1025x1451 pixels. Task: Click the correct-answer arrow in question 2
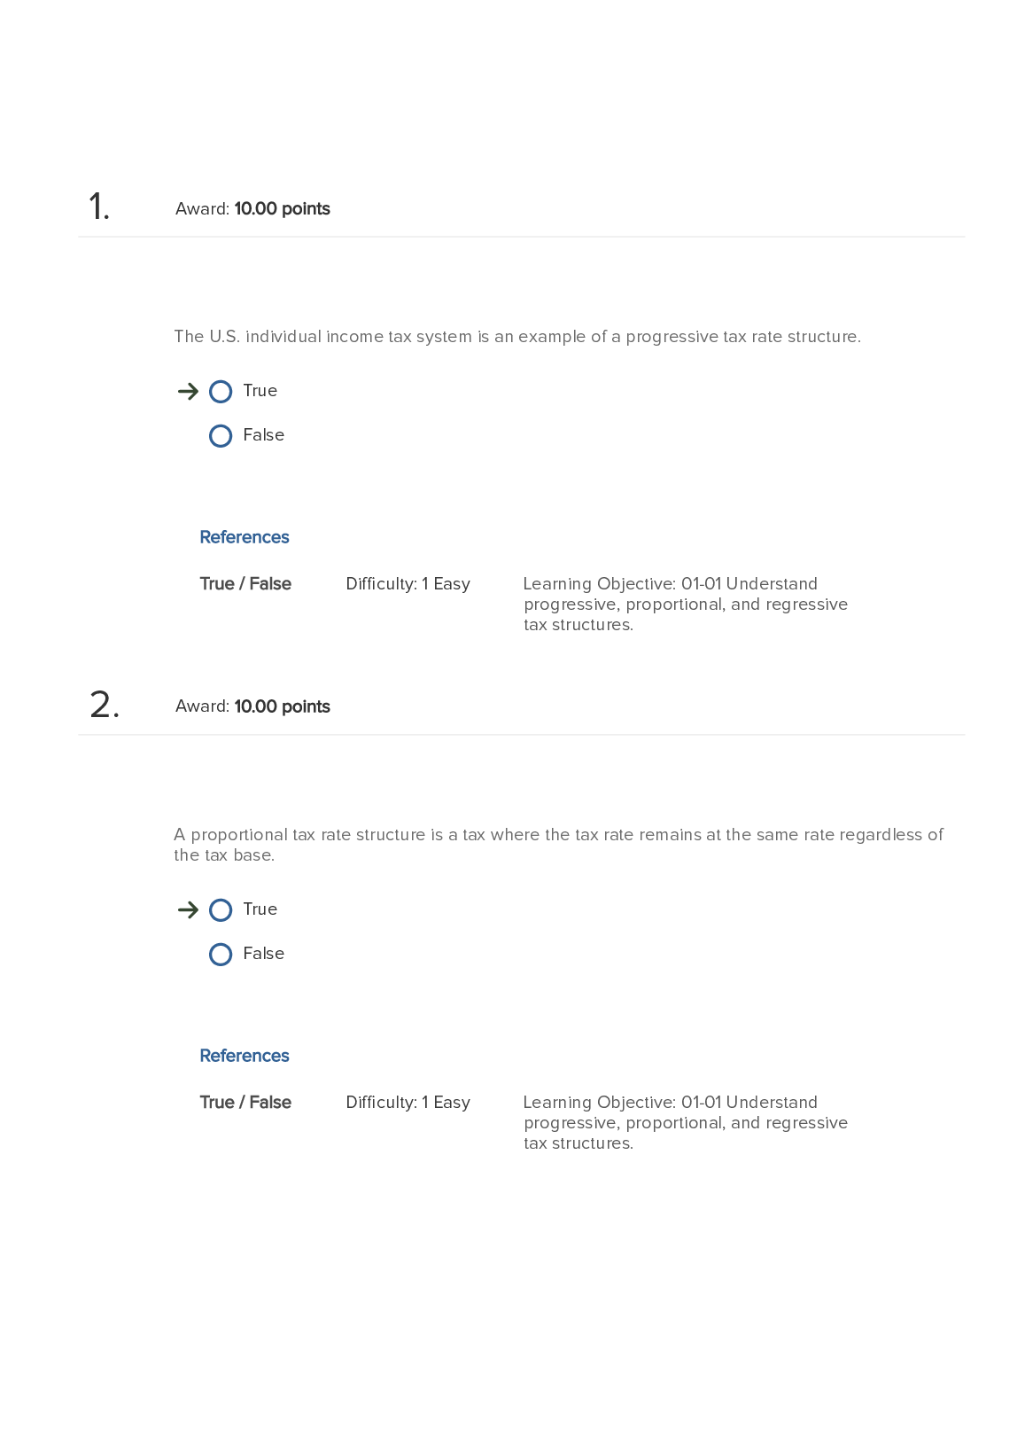188,910
